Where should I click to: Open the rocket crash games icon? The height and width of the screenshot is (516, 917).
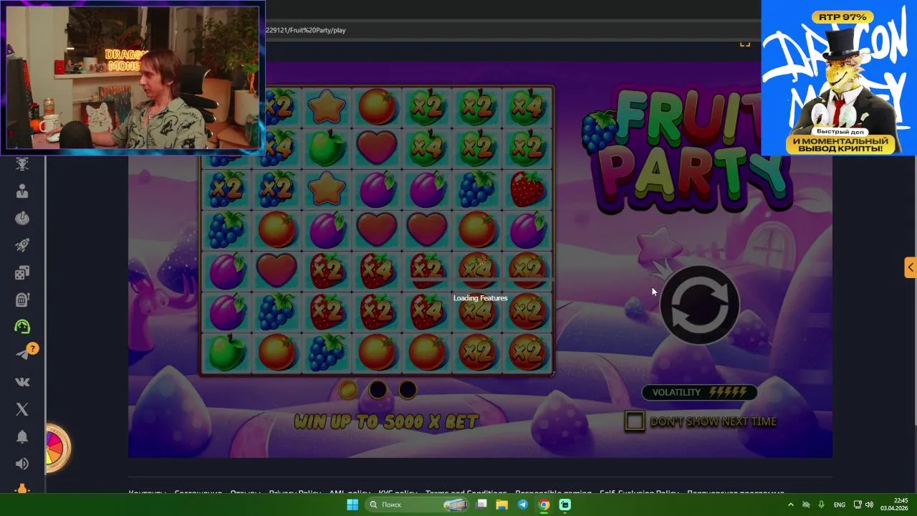22,246
